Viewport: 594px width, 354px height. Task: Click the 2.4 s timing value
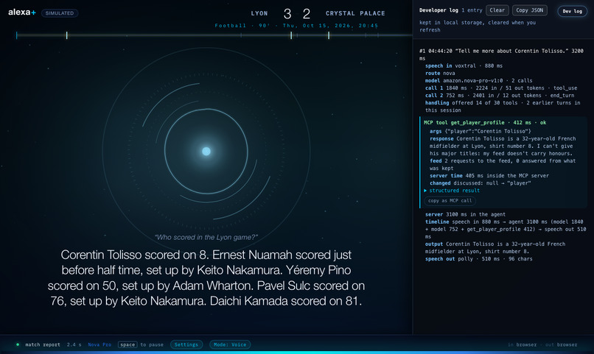(74, 344)
